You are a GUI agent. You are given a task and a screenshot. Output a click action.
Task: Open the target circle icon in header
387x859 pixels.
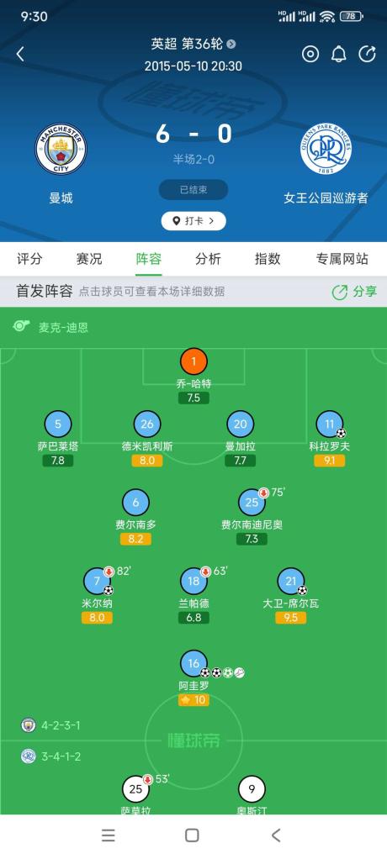click(x=310, y=55)
